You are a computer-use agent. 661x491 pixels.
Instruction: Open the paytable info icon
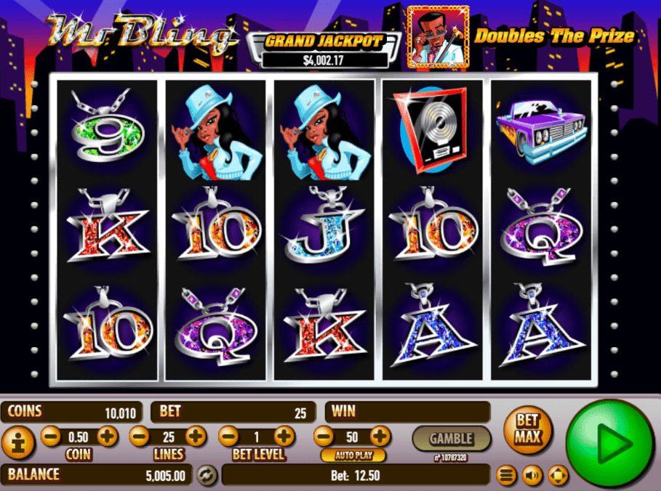[17, 442]
